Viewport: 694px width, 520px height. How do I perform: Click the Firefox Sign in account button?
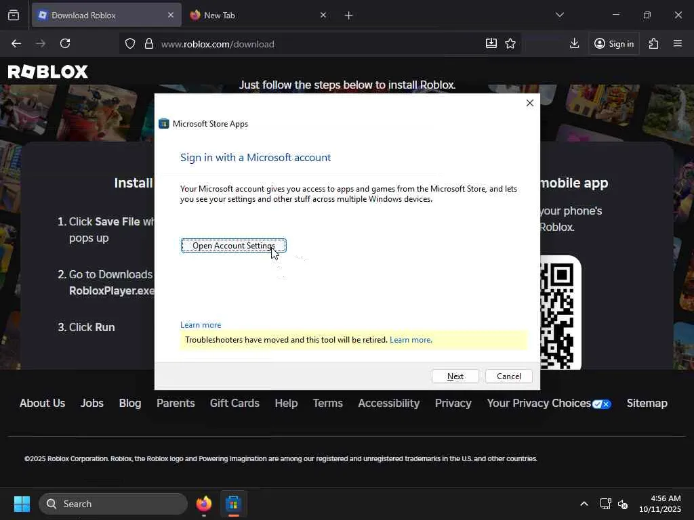click(x=614, y=43)
